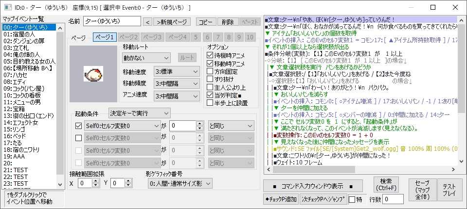Screen dimensions: 467x209
Task: Select page tab 5
Action: pos(196,37)
